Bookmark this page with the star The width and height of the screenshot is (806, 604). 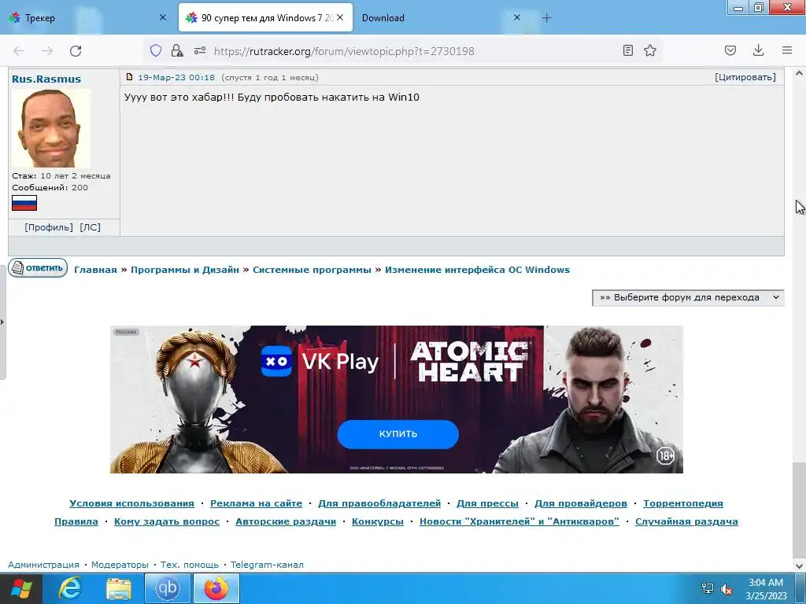(649, 50)
